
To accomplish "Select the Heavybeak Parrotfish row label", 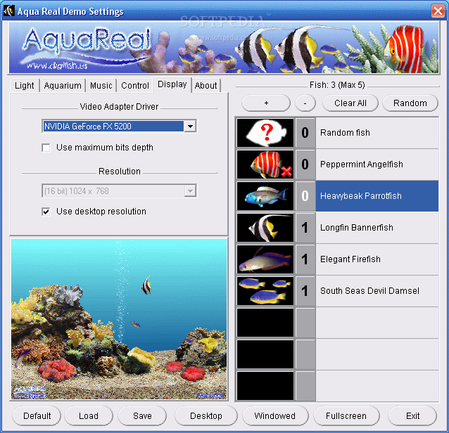I will click(361, 196).
